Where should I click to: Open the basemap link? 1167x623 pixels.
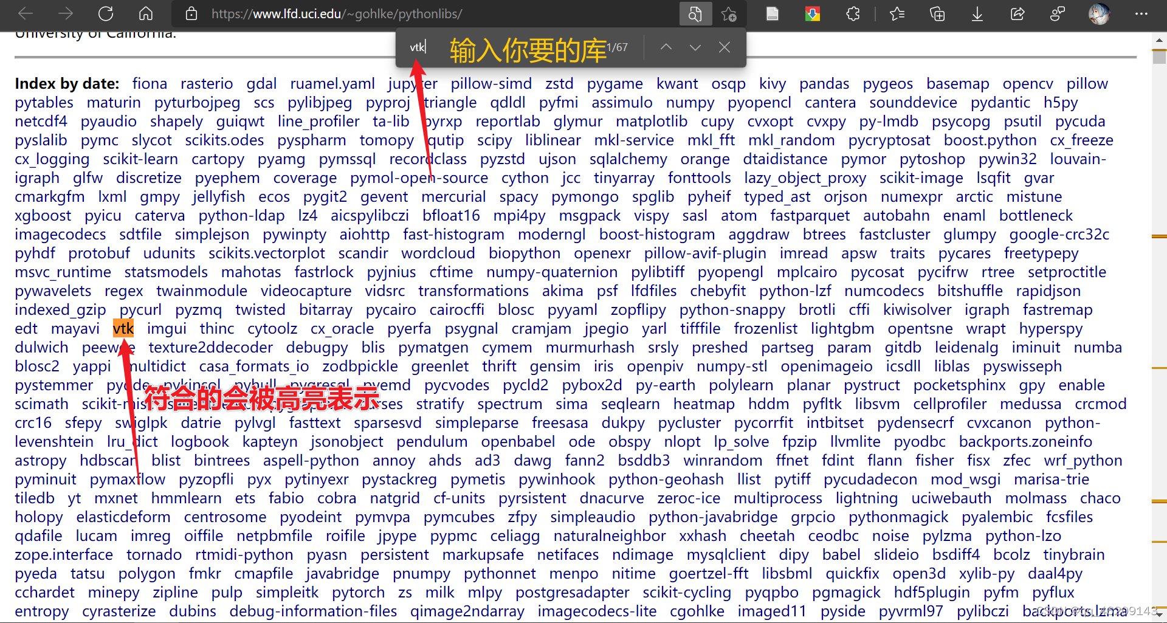click(958, 84)
